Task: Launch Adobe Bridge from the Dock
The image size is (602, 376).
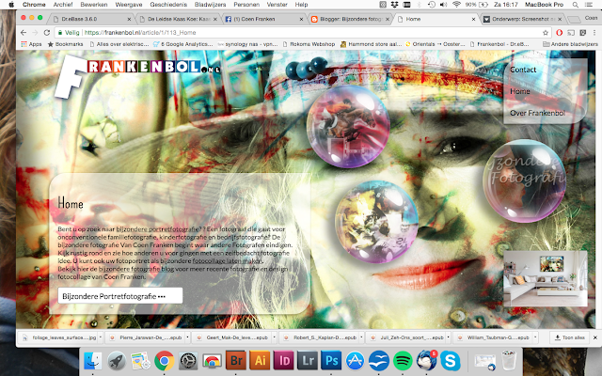Action: click(236, 361)
